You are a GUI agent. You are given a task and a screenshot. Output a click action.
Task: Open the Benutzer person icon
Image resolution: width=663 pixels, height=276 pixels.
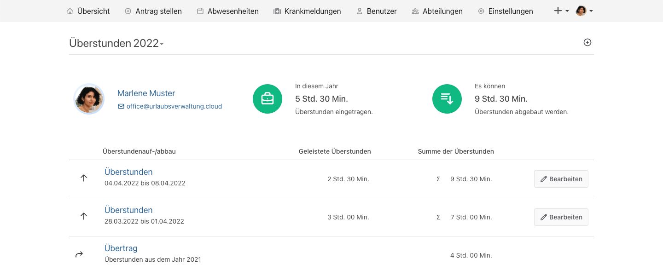[359, 11]
